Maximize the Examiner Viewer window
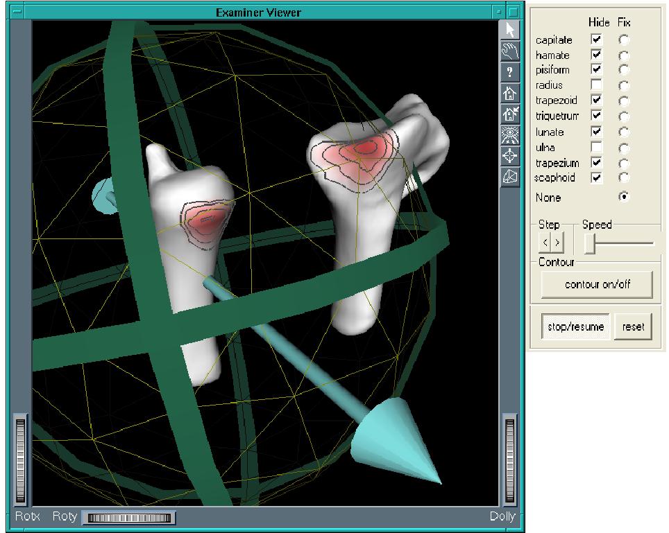669x533 pixels. tap(514, 12)
